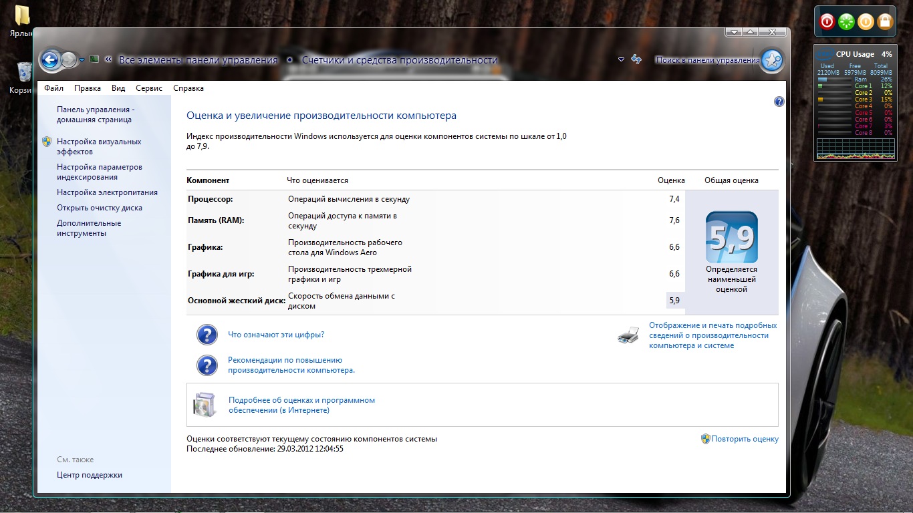The width and height of the screenshot is (913, 513).
Task: Select the 'Память (RAM):' row label
Action: [x=216, y=220]
